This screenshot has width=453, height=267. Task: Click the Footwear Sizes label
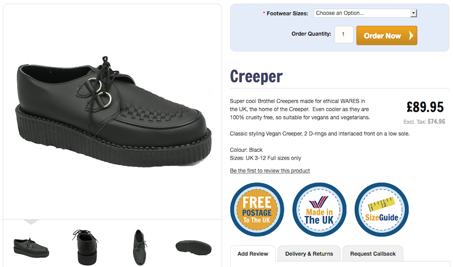click(287, 13)
